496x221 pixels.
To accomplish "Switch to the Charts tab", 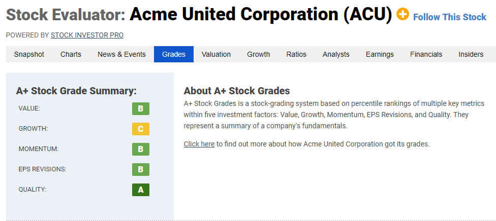I will (x=71, y=54).
